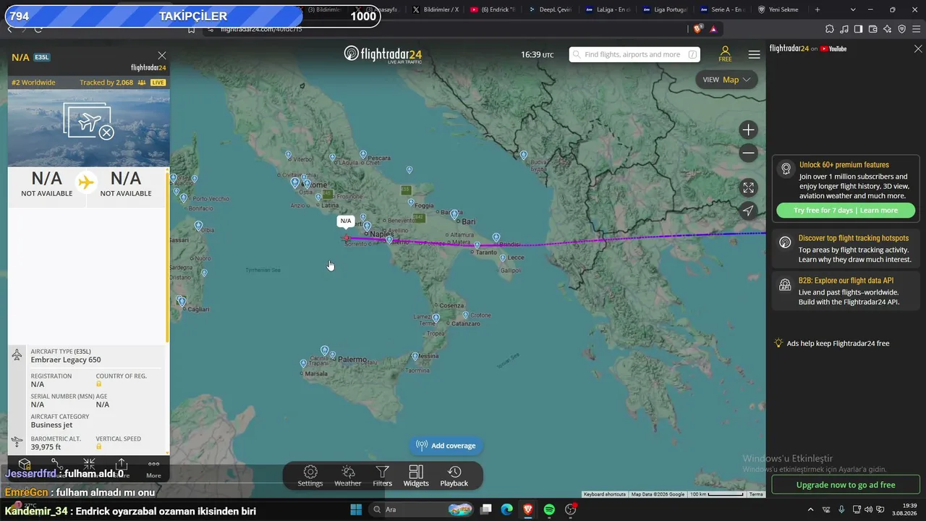Open the Settings panel on map toolbar

(x=310, y=476)
